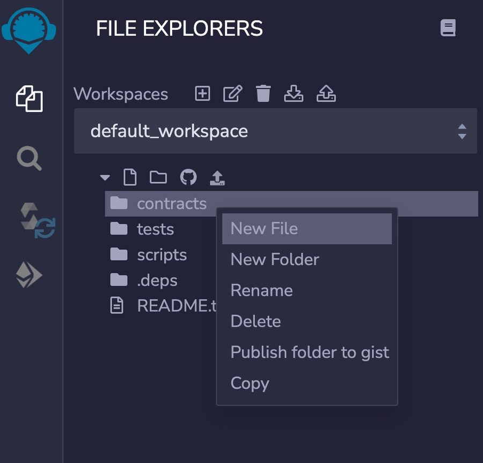Open the contracts folder

[x=172, y=203]
